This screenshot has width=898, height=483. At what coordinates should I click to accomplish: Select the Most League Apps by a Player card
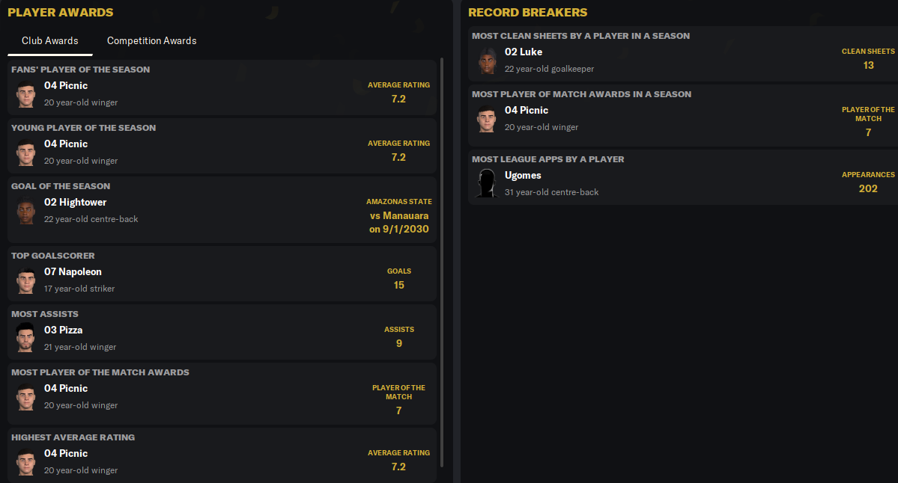[x=682, y=177]
